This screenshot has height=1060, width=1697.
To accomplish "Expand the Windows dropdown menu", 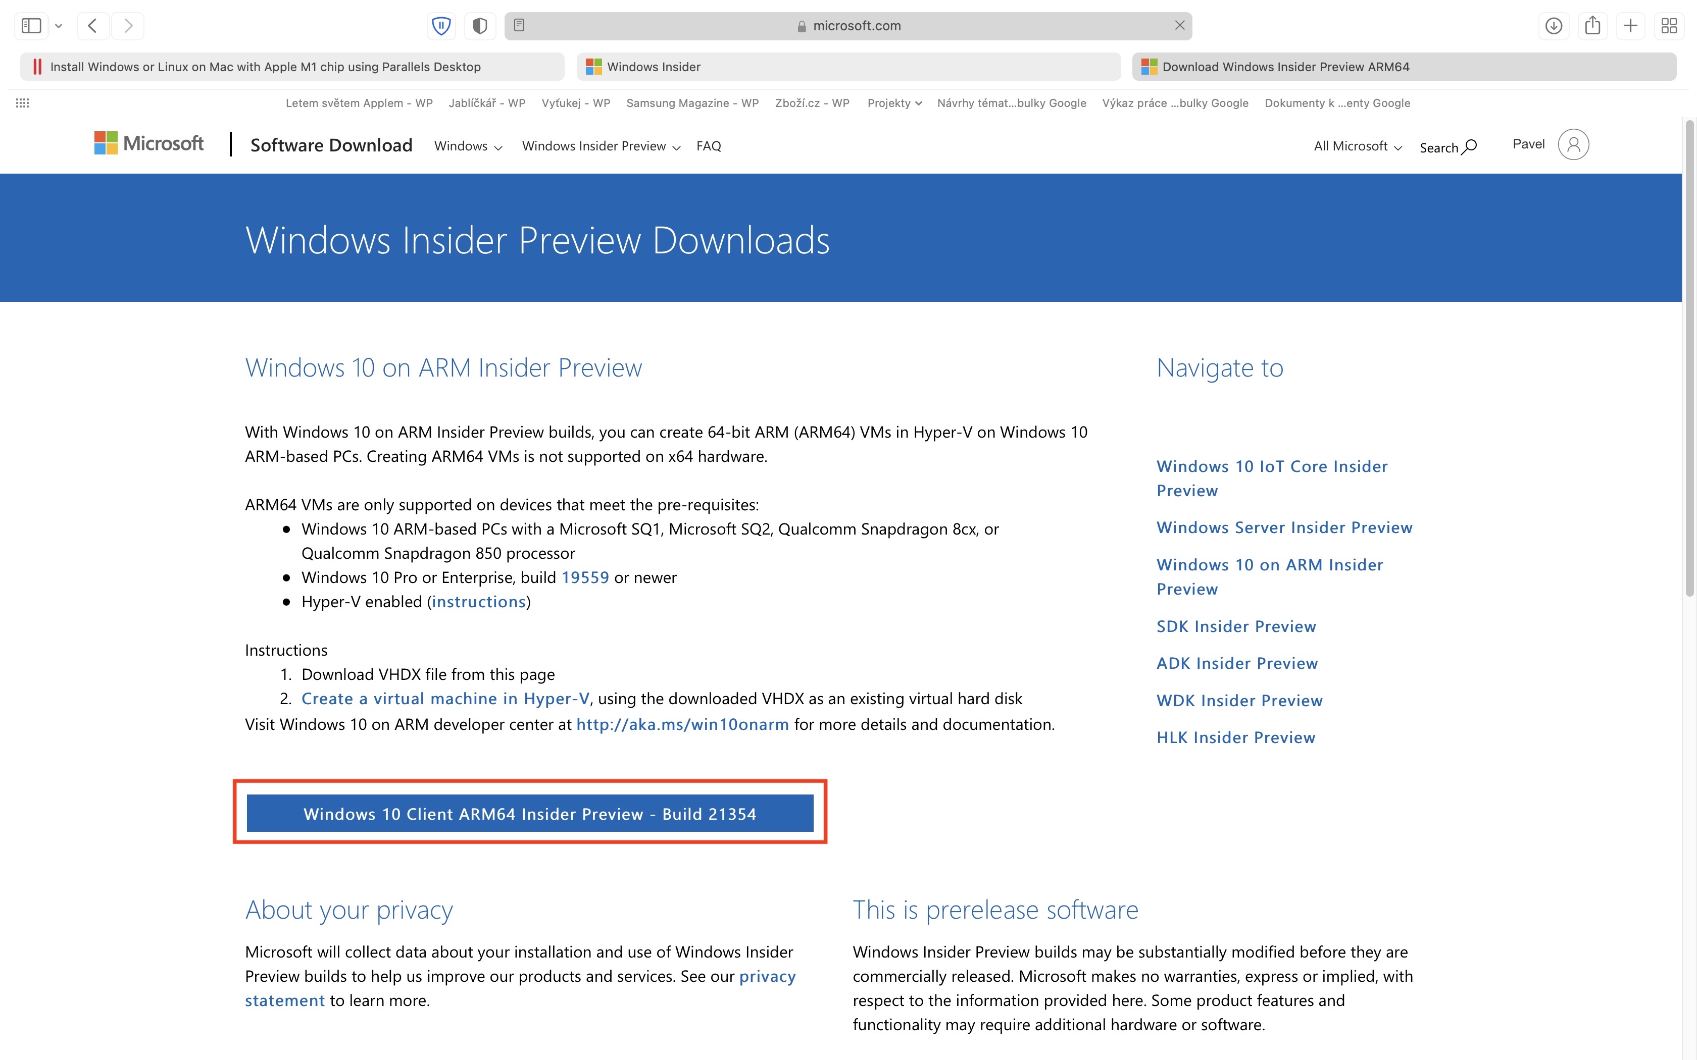I will [x=468, y=146].
